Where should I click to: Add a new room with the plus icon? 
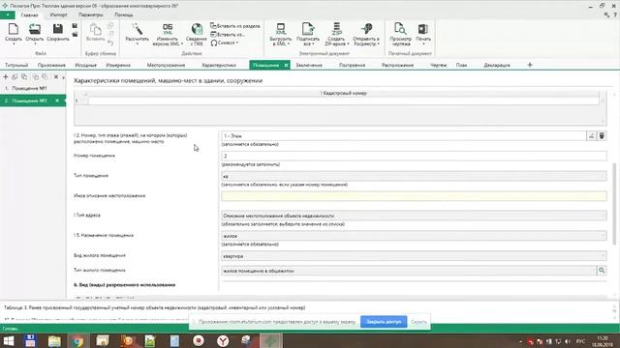tap(6, 77)
